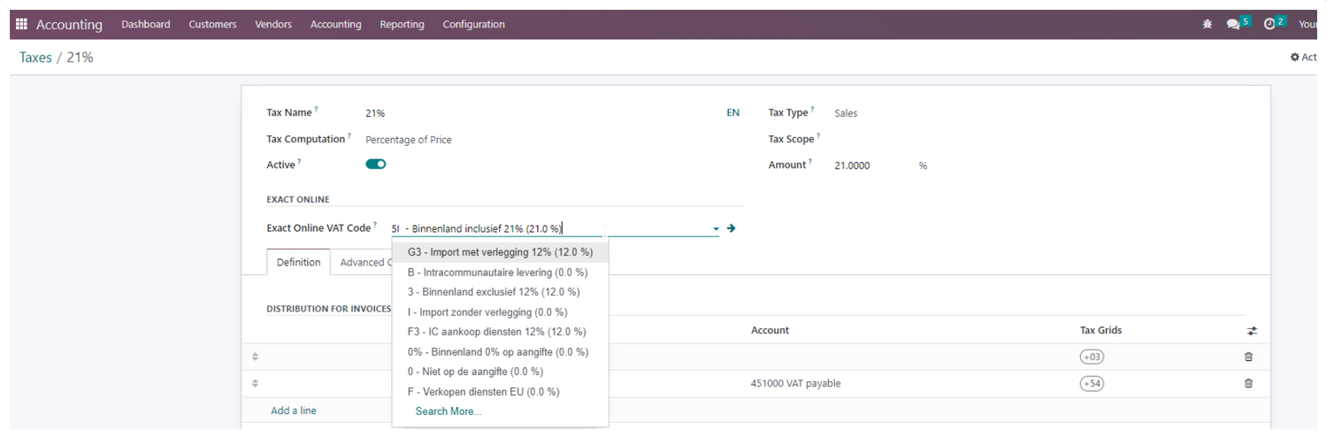1327x438 pixels.
Task: Open the apps grid menu icon
Action: tap(22, 25)
